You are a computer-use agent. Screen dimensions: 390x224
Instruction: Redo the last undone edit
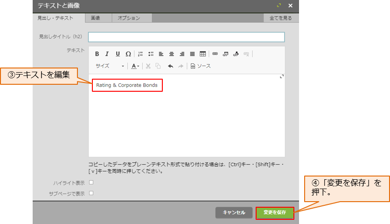click(181, 66)
